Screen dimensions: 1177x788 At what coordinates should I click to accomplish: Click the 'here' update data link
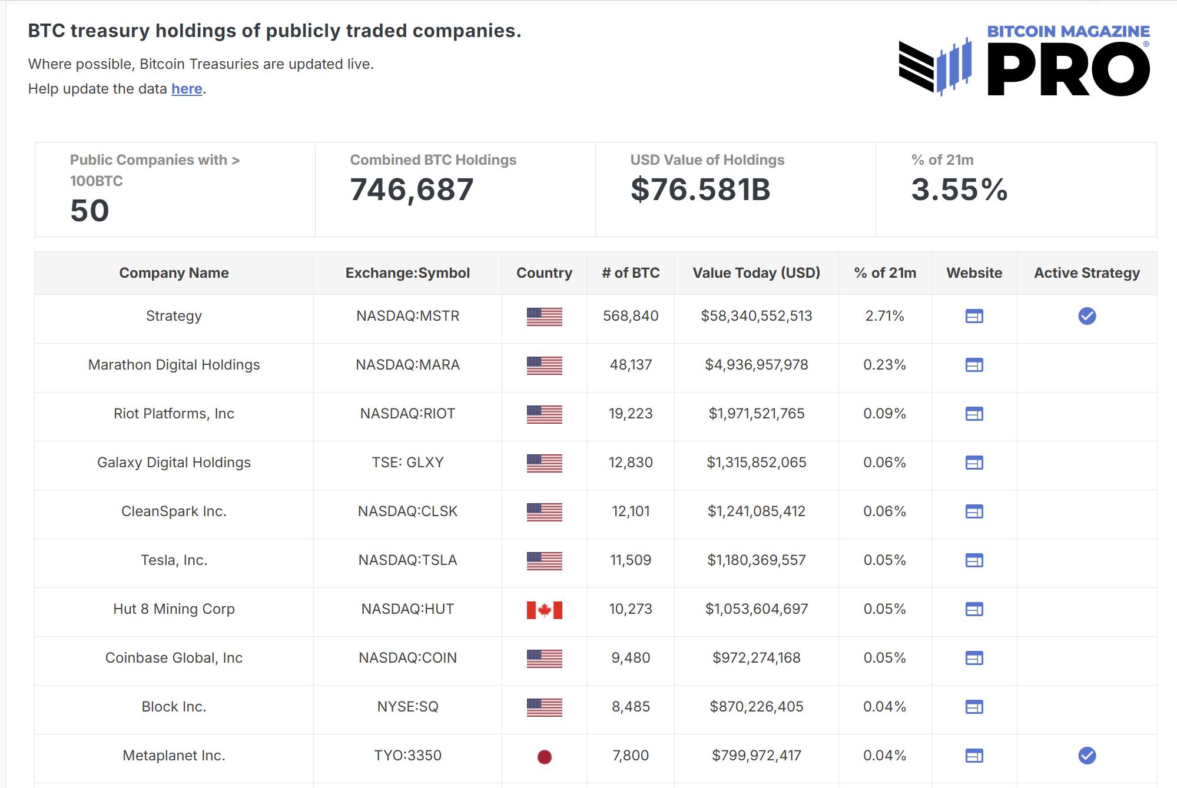187,89
